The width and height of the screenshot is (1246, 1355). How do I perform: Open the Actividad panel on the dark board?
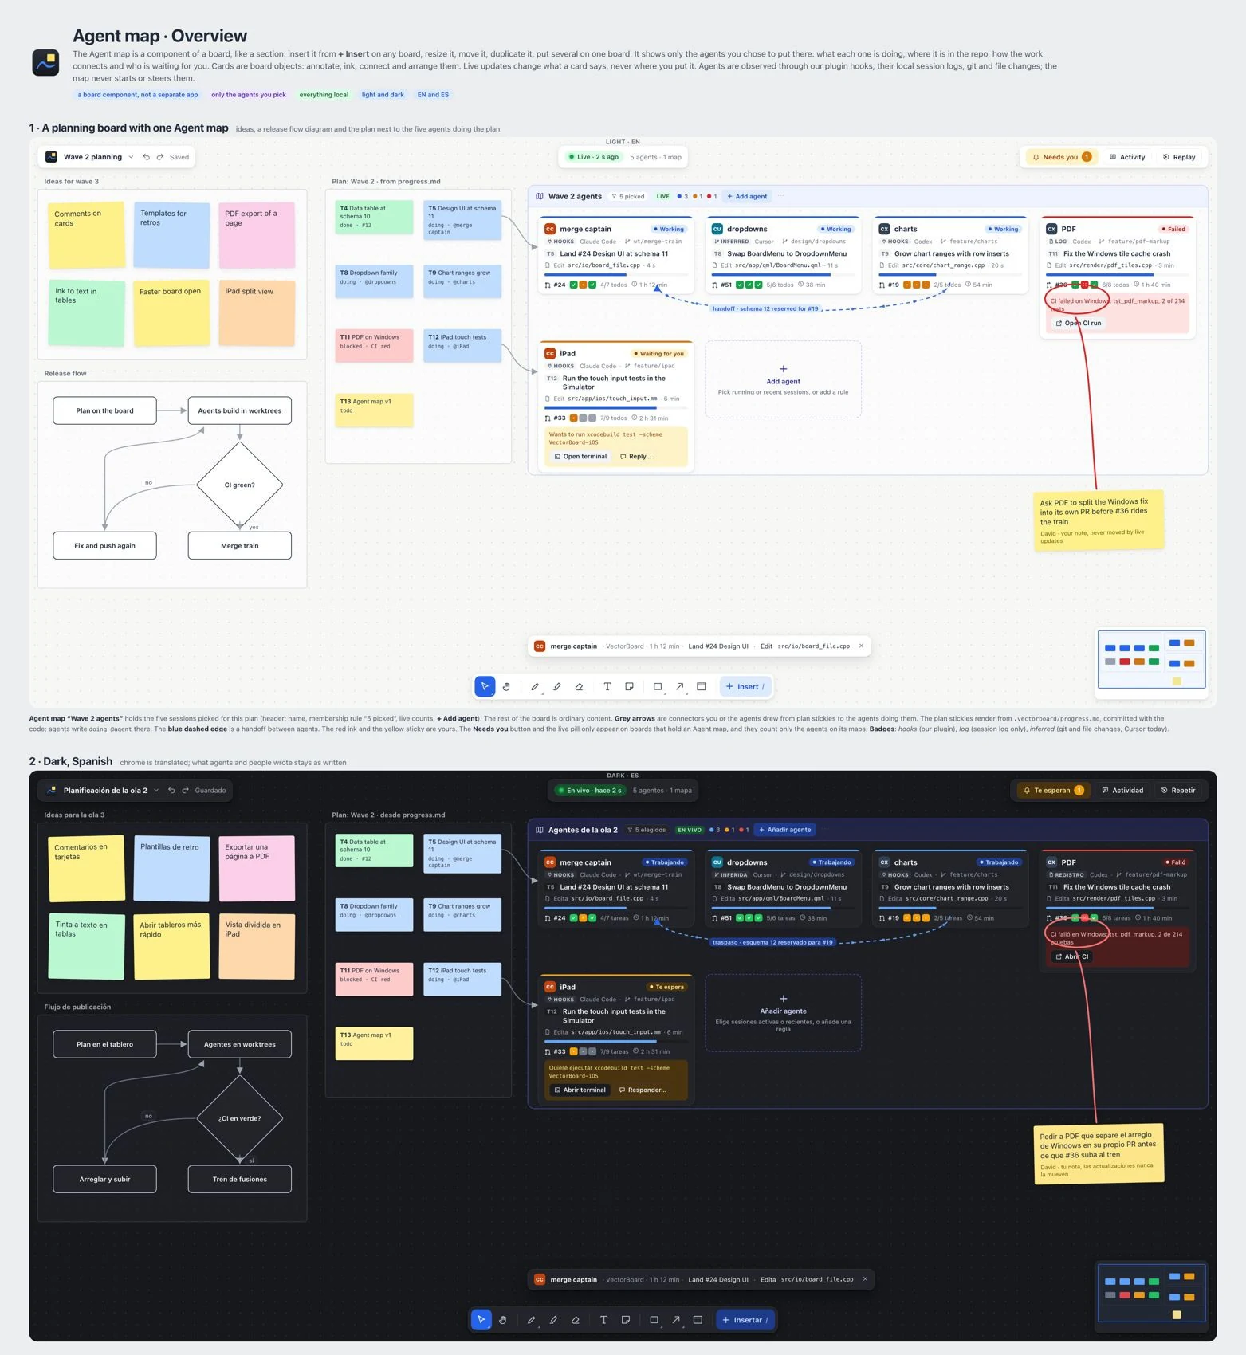[1122, 791]
